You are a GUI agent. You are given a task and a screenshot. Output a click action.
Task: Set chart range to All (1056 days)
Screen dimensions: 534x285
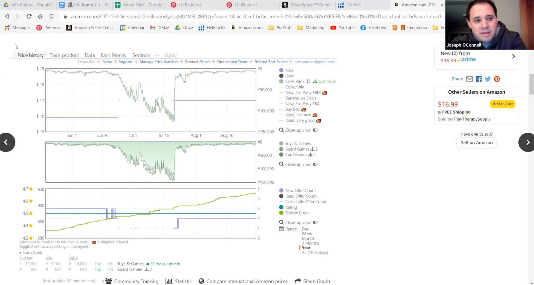[315, 253]
